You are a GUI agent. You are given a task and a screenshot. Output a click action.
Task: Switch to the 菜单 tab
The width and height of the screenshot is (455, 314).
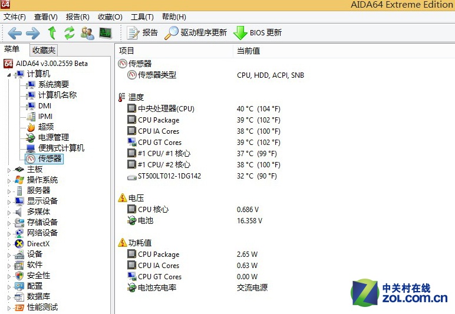12,49
